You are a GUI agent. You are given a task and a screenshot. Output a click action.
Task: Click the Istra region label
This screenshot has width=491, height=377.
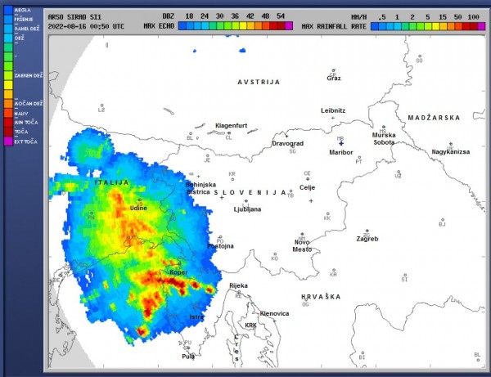[196, 317]
